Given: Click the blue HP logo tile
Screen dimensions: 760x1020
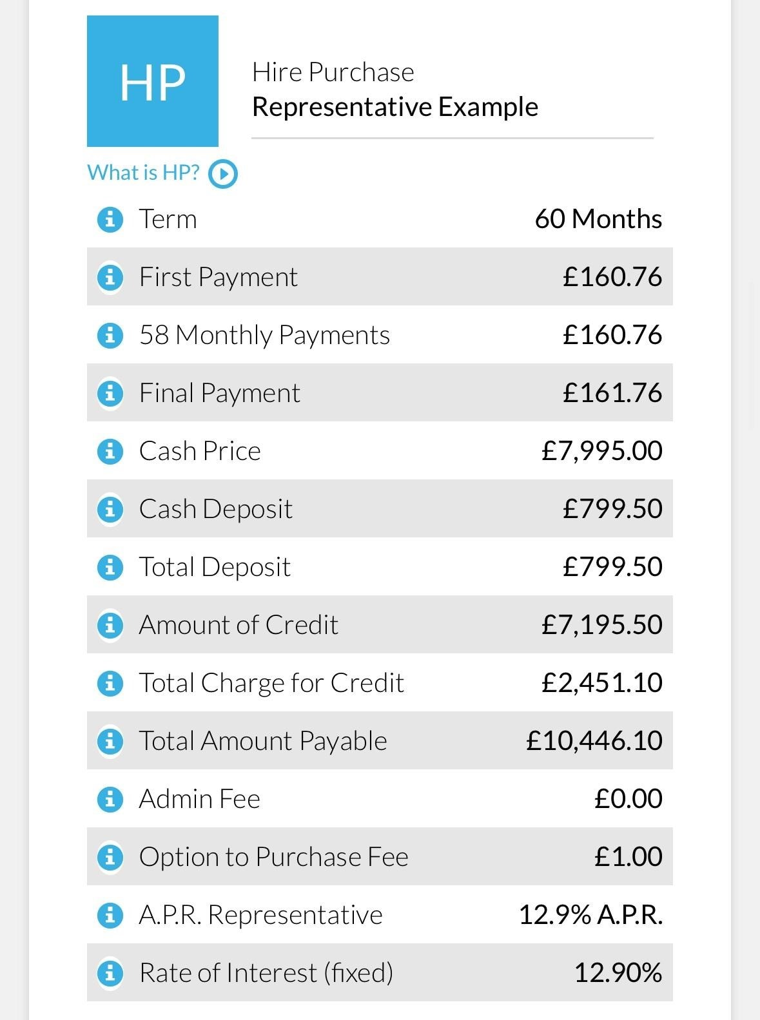Looking at the screenshot, I should pyautogui.click(x=153, y=81).
